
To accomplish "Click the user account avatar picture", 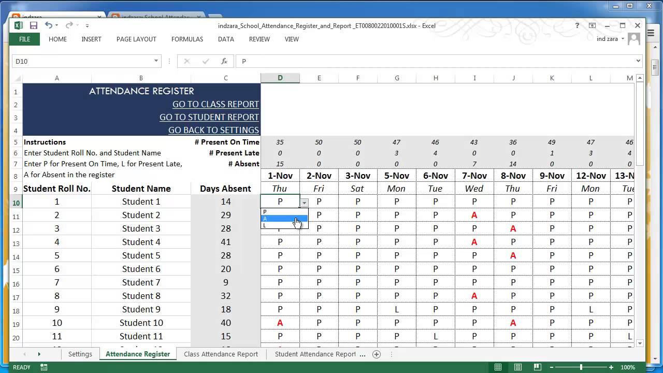I will pos(634,39).
